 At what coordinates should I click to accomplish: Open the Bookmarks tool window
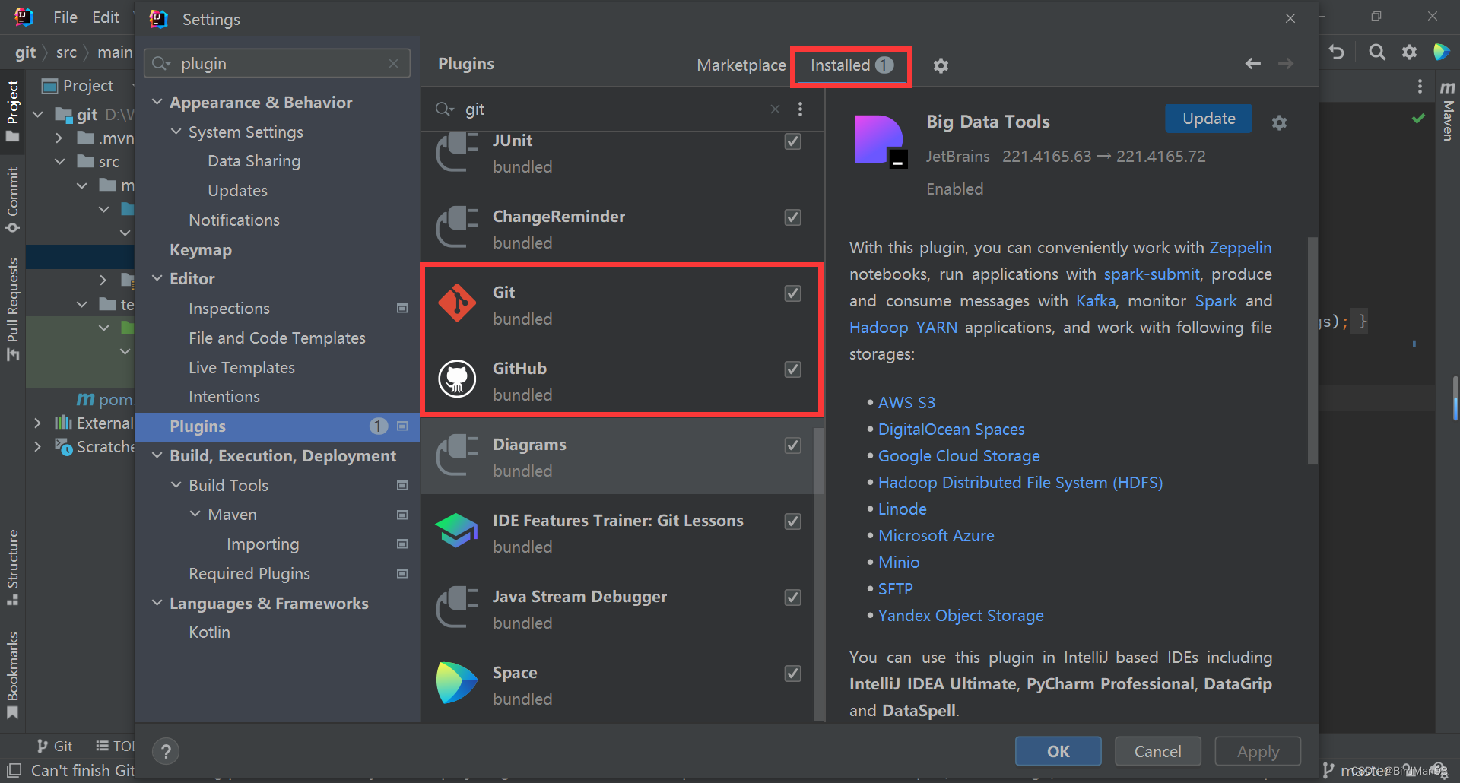(13, 675)
